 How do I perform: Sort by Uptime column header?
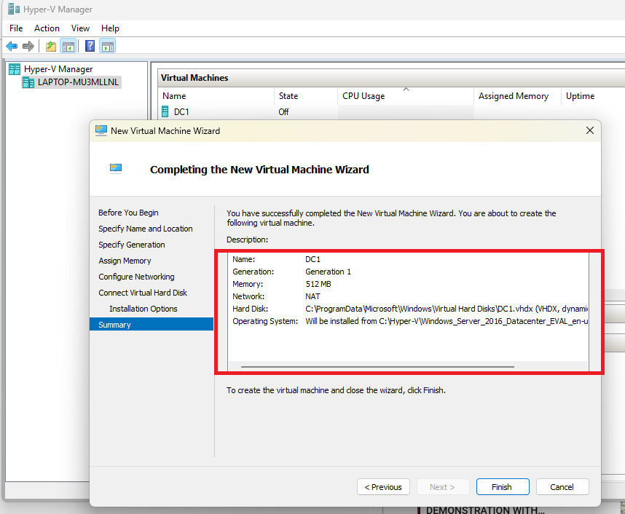tap(593, 96)
